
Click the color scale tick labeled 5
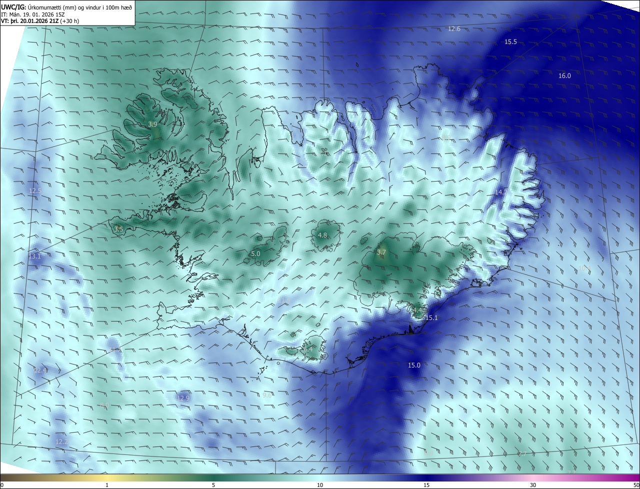point(213,485)
